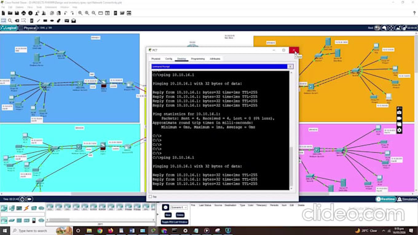Image resolution: width=418 pixels, height=235 pixels.
Task: Enable the Top checkbox in PC7 window
Action: (151, 197)
